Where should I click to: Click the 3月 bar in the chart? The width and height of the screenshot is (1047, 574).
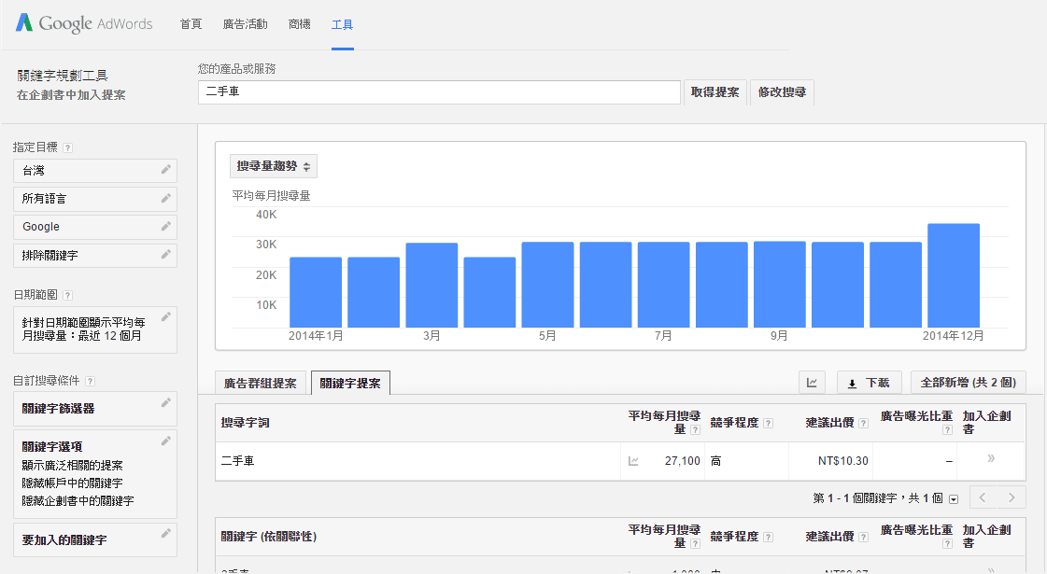pyautogui.click(x=432, y=285)
